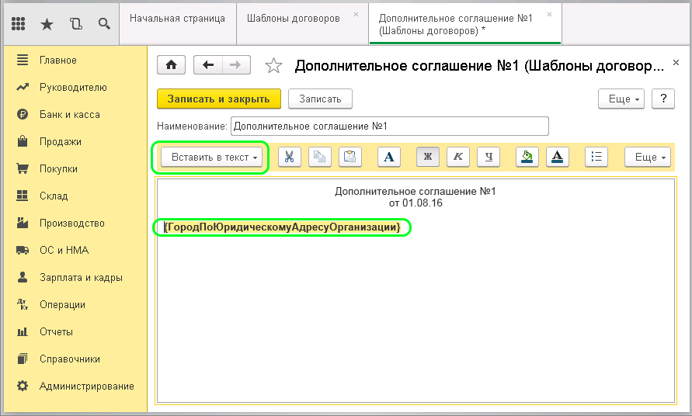The image size is (692, 416).
Task: Close the 'Шаблоны договоров' tab
Action: (x=356, y=15)
